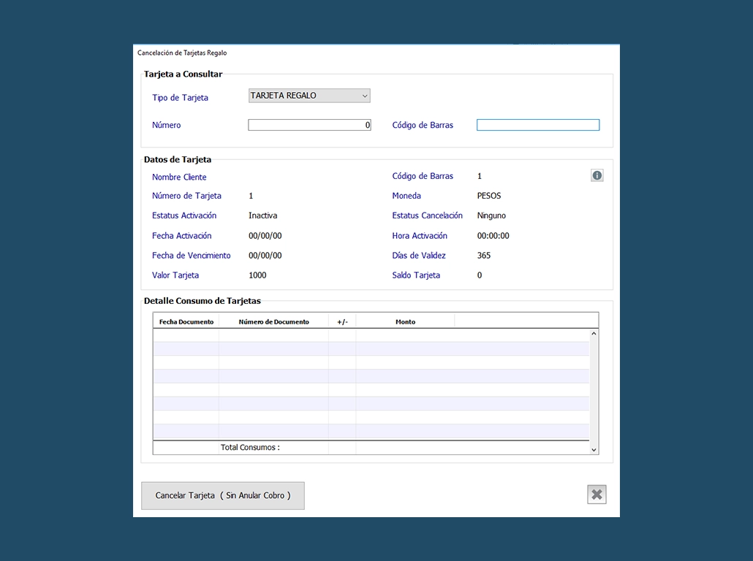
Task: Click the Días de Validez value 365
Action: [484, 256]
